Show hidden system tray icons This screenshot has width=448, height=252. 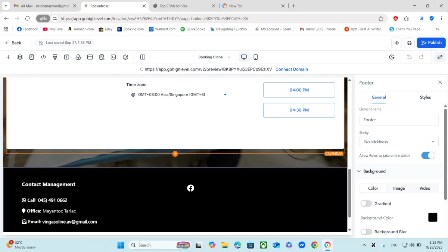(364, 245)
